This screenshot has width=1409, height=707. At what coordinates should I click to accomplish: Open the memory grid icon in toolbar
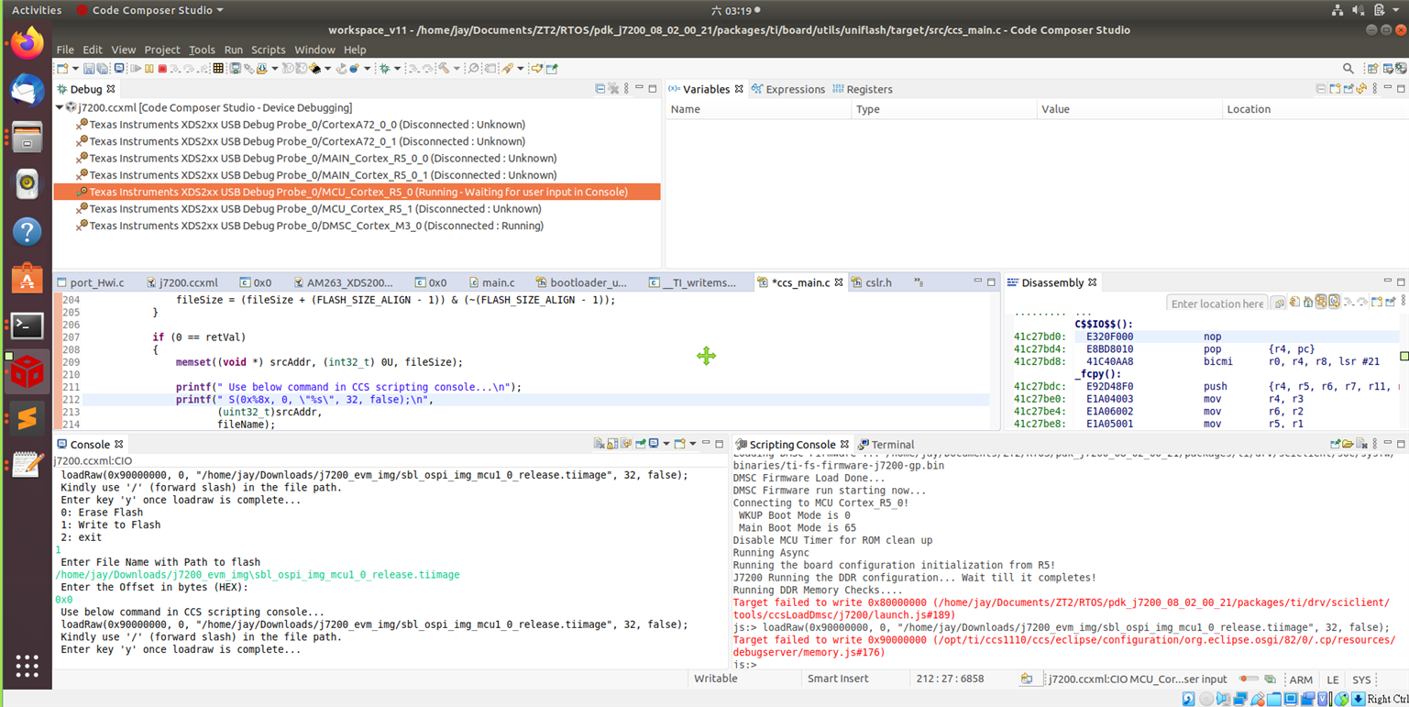click(218, 69)
